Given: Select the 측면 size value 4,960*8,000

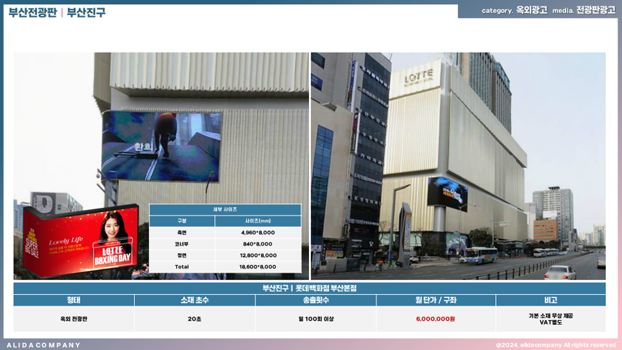Looking at the screenshot, I should 258,233.
